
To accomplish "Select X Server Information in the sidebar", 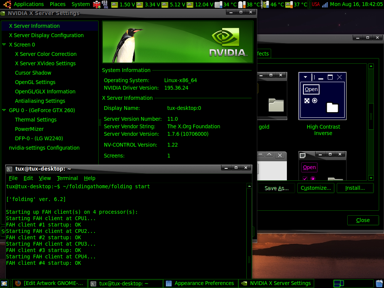I will click(50, 26).
